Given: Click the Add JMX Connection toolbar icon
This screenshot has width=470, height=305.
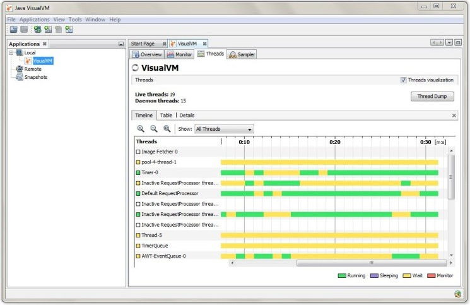Looking at the screenshot, I should 37,30.
